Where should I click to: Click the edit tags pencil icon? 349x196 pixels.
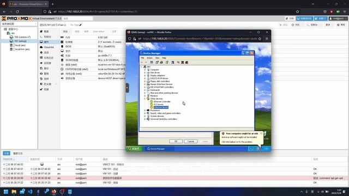pos(81,25)
